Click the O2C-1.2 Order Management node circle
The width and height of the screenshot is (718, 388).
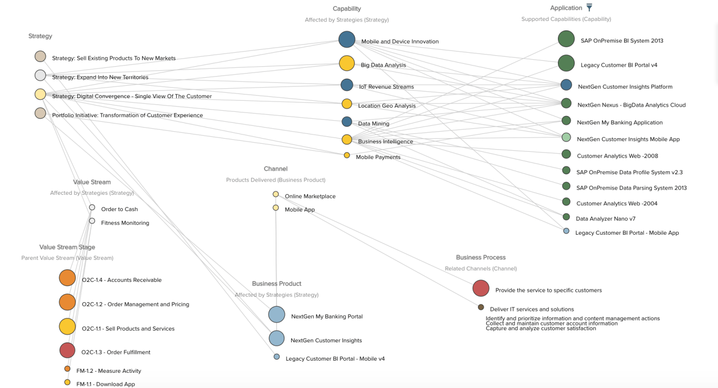pyautogui.click(x=67, y=302)
